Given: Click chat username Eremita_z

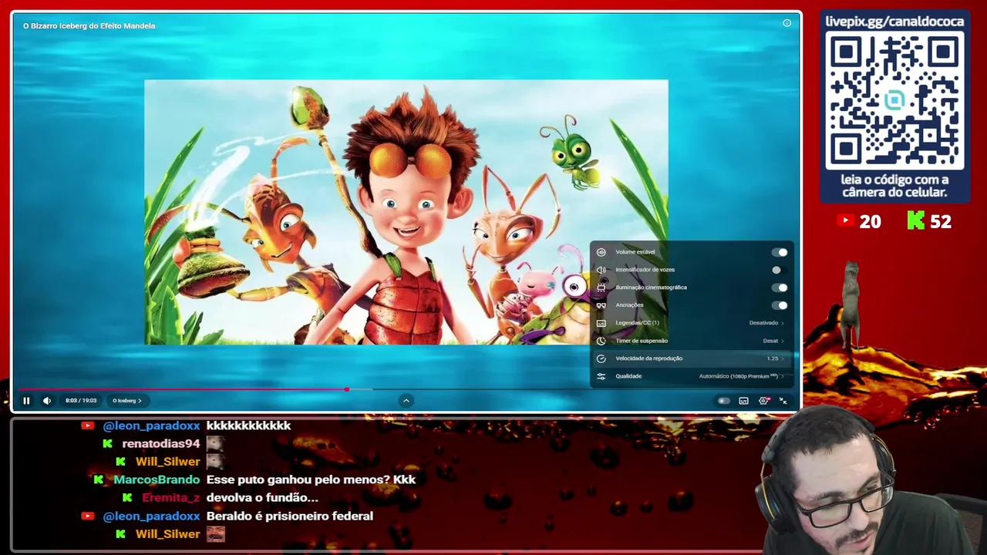Looking at the screenshot, I should pyautogui.click(x=170, y=498).
